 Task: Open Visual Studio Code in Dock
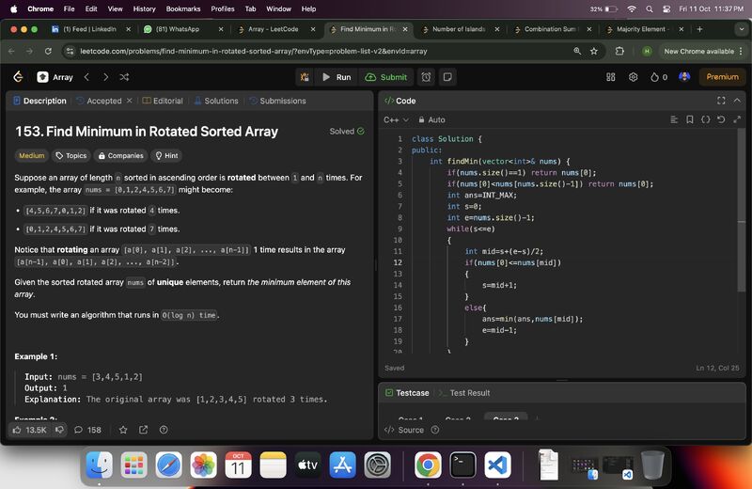click(497, 465)
